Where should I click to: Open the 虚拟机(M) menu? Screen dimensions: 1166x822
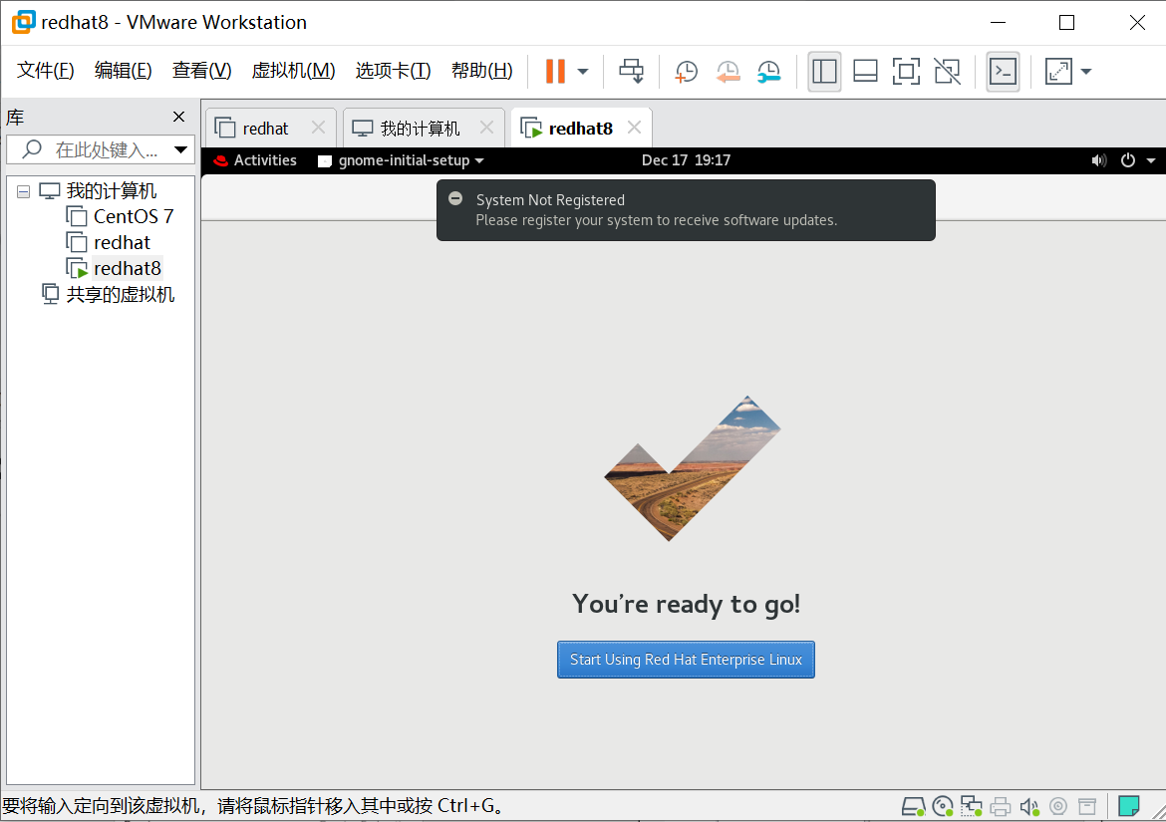tap(293, 71)
